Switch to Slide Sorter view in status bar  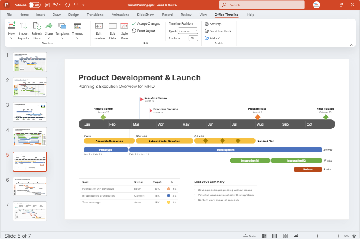[x=274, y=236]
